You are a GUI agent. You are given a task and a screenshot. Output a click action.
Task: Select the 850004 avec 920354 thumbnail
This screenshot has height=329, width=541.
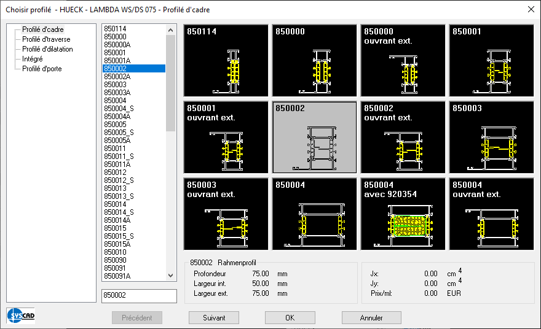403,214
